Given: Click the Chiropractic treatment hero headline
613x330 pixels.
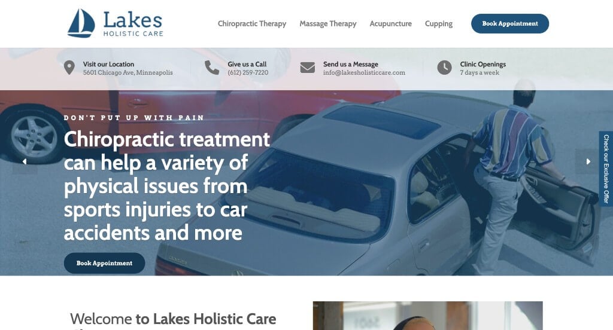Looking at the screenshot, I should point(166,186).
